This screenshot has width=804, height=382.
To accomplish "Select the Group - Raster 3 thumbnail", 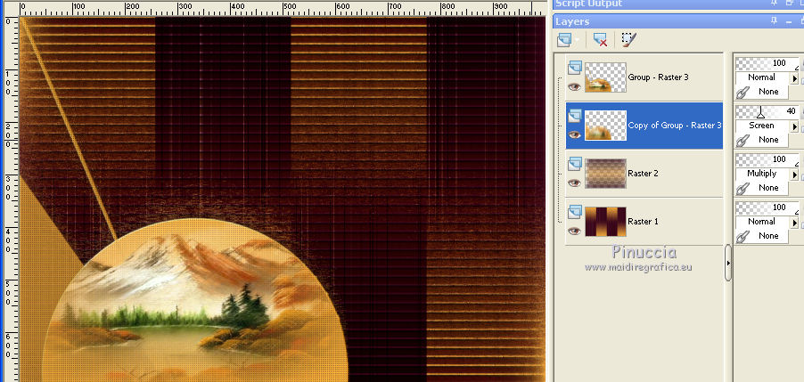I will (605, 77).
